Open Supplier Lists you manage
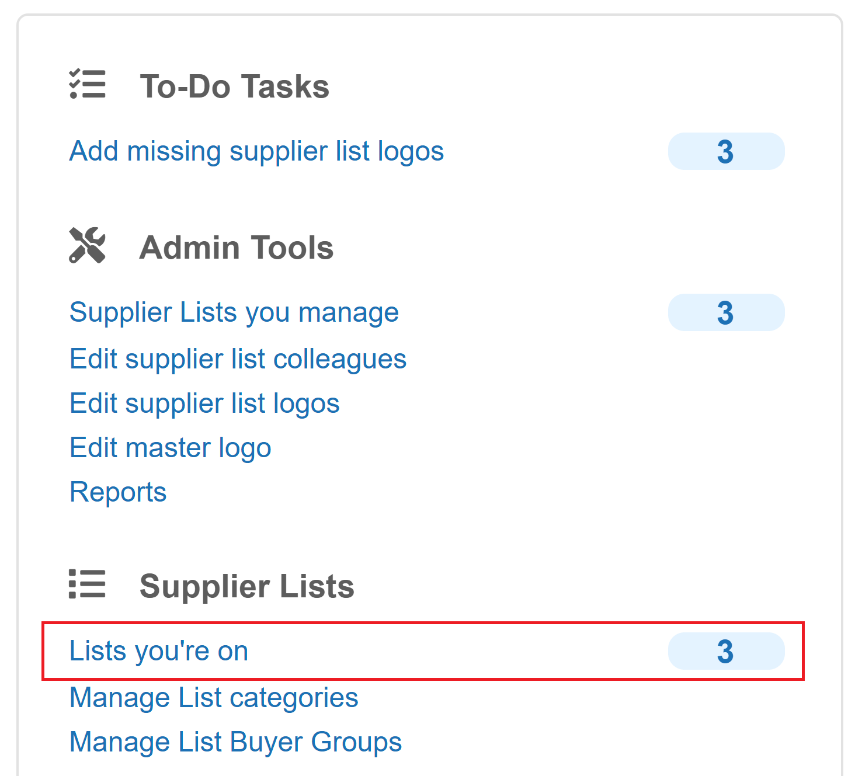The width and height of the screenshot is (855, 776). 234,312
